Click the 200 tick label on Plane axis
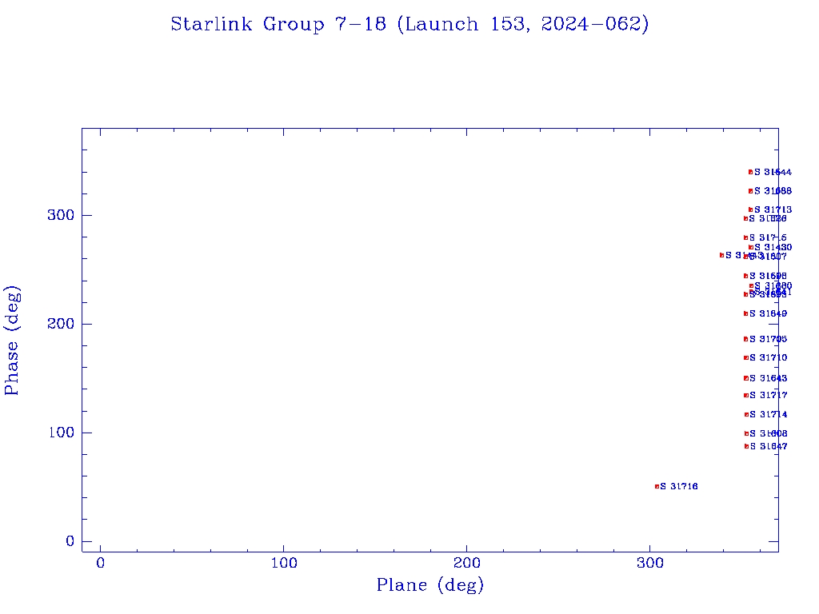 coord(467,563)
